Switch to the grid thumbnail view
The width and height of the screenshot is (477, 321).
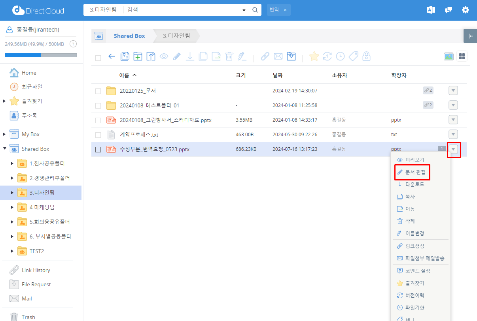tap(462, 56)
